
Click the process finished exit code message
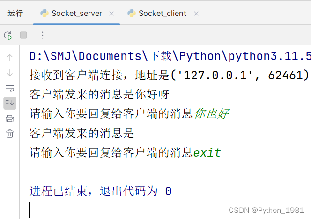pyautogui.click(x=100, y=191)
